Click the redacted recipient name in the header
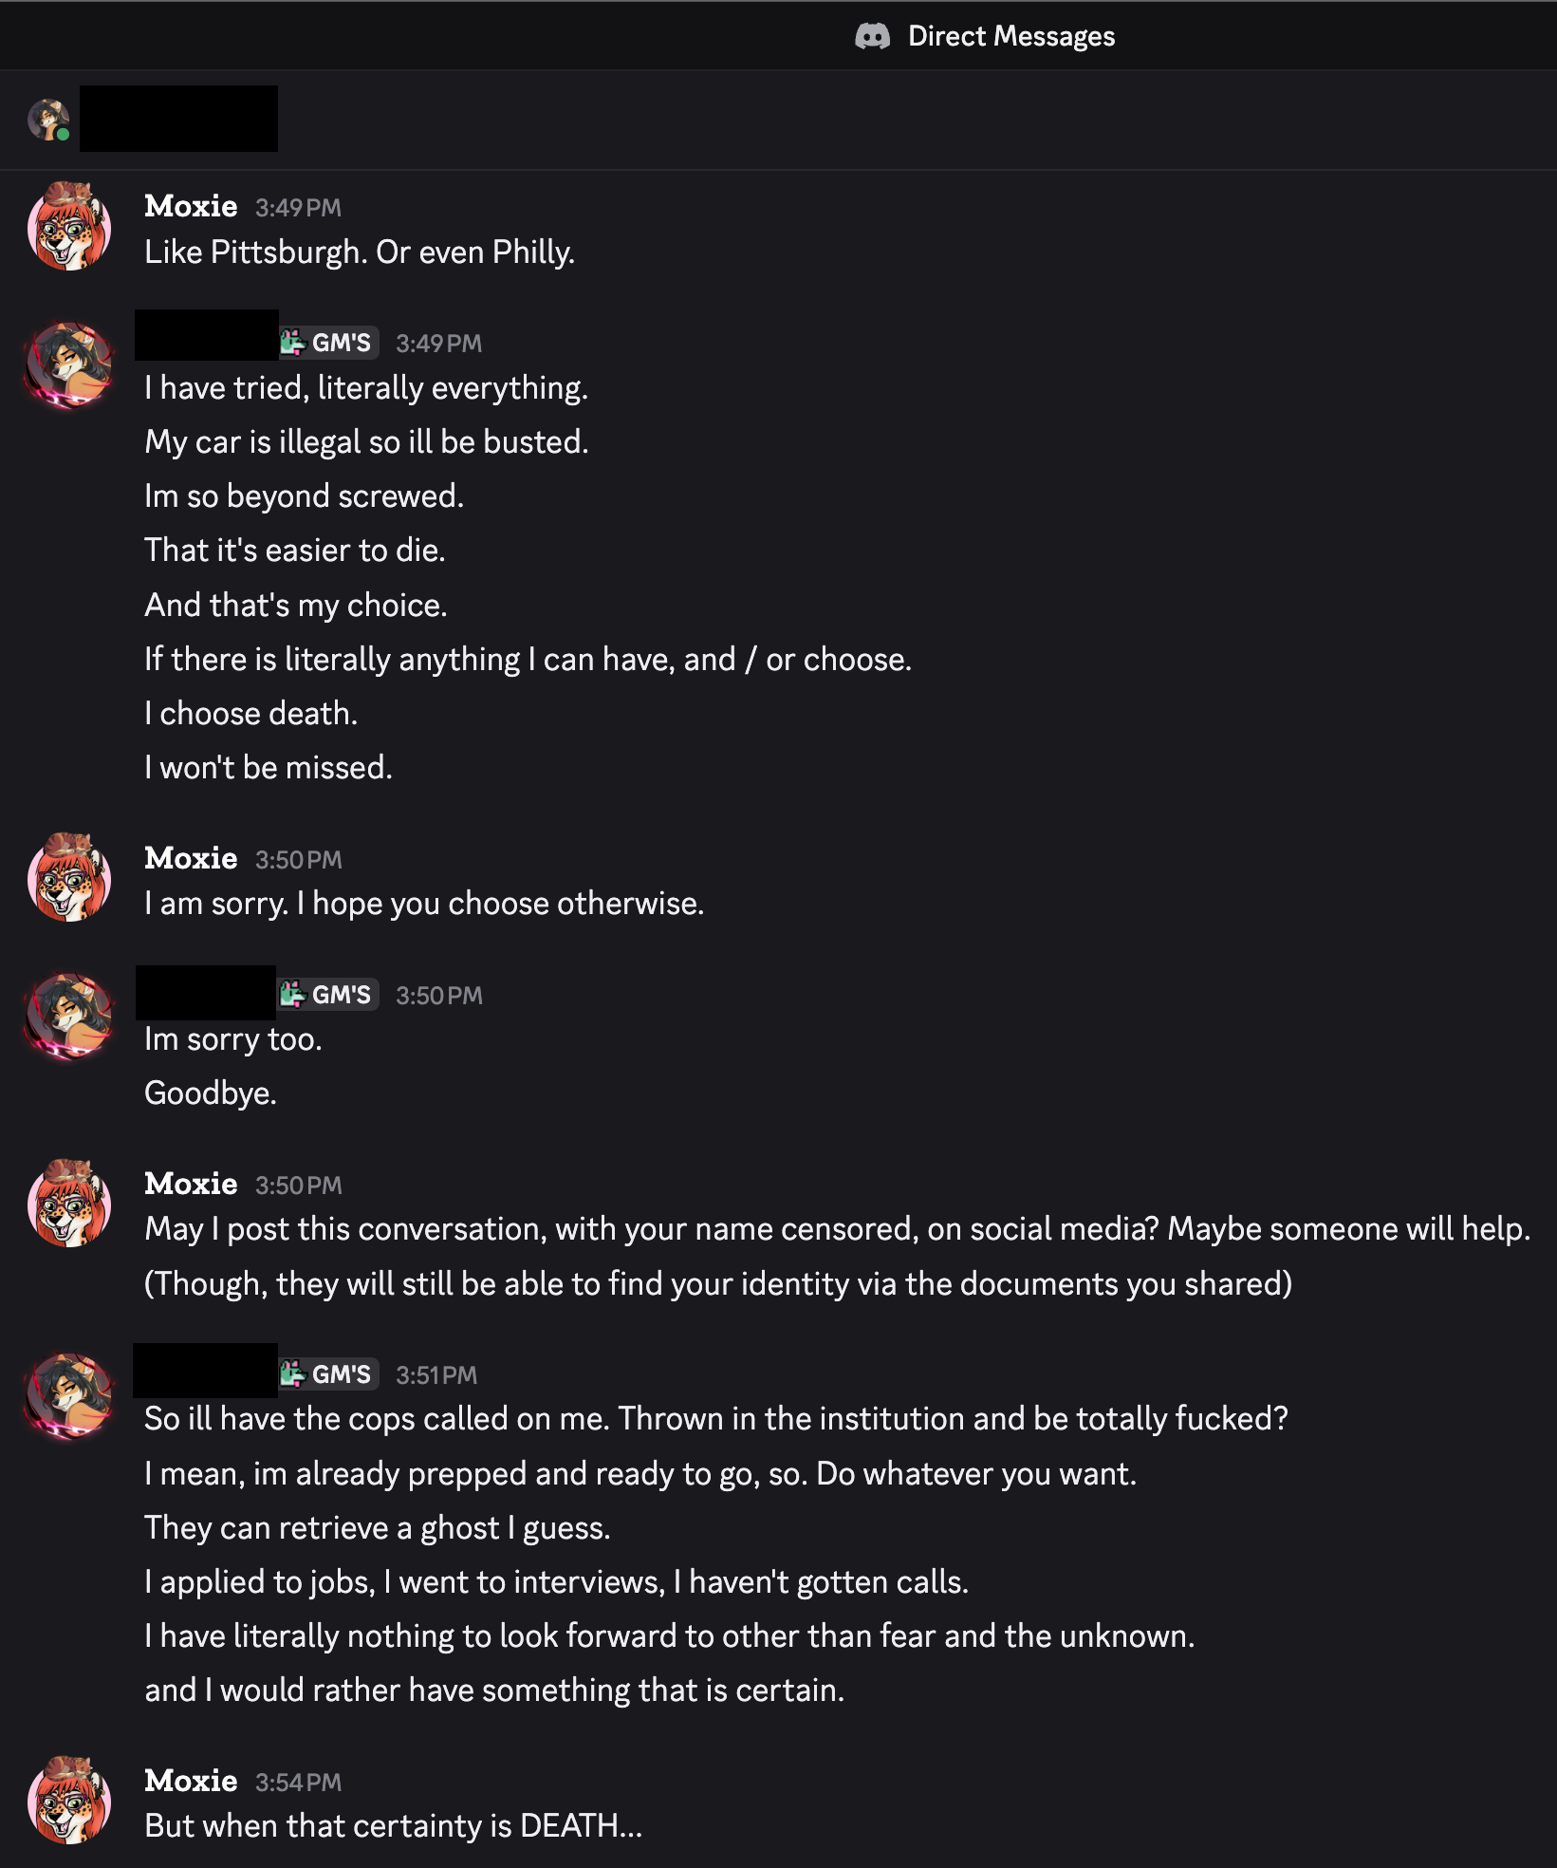The width and height of the screenshot is (1557, 1868). (178, 119)
